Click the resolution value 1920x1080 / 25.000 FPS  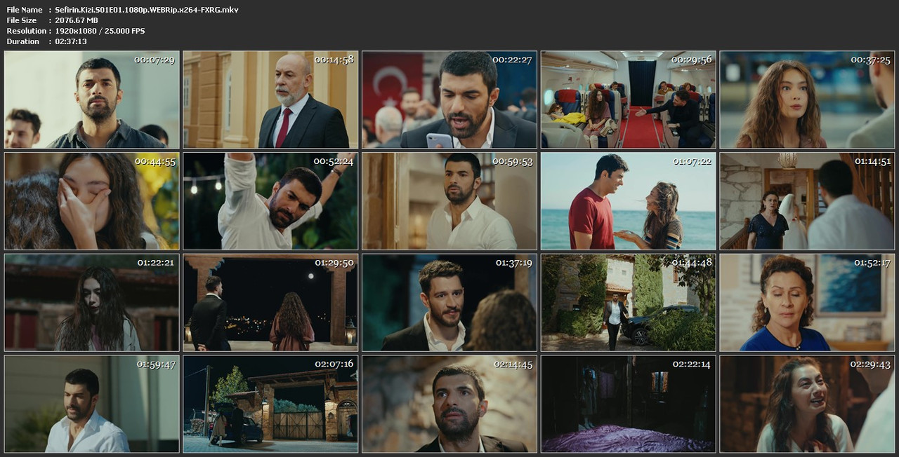[100, 31]
